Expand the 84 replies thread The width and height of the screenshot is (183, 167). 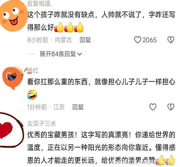pos(61,54)
